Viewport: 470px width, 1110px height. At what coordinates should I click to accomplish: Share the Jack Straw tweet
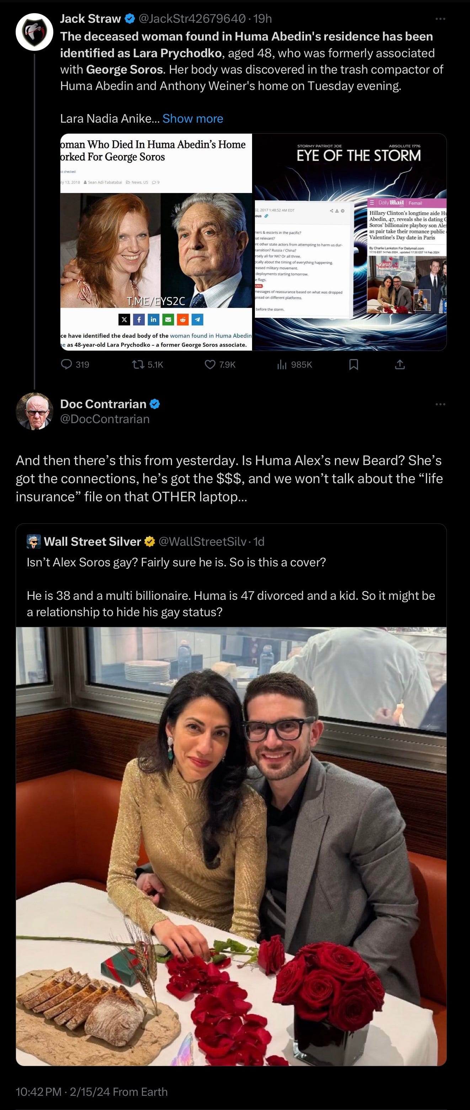tap(400, 364)
